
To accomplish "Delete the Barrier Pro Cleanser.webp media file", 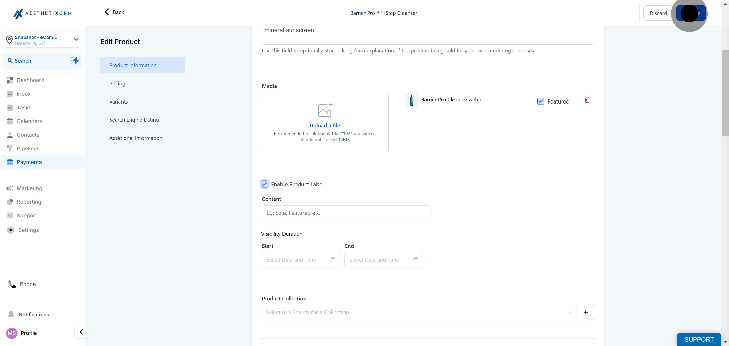I will click(x=587, y=100).
